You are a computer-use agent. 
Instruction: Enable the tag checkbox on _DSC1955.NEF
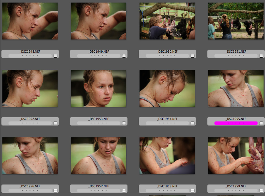point(261,123)
